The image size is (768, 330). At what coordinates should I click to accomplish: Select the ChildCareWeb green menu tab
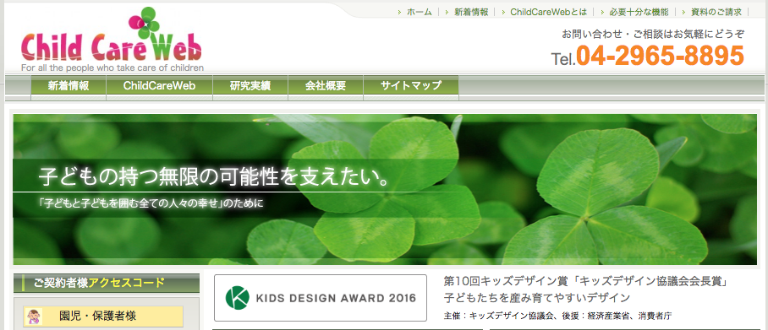click(160, 86)
